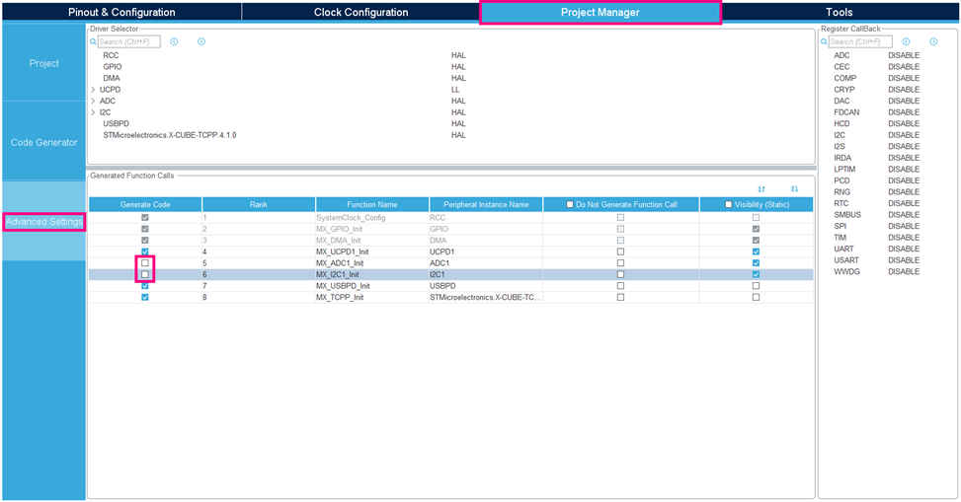Switch to the Project Manager tab
961x502 pixels.
click(x=601, y=12)
